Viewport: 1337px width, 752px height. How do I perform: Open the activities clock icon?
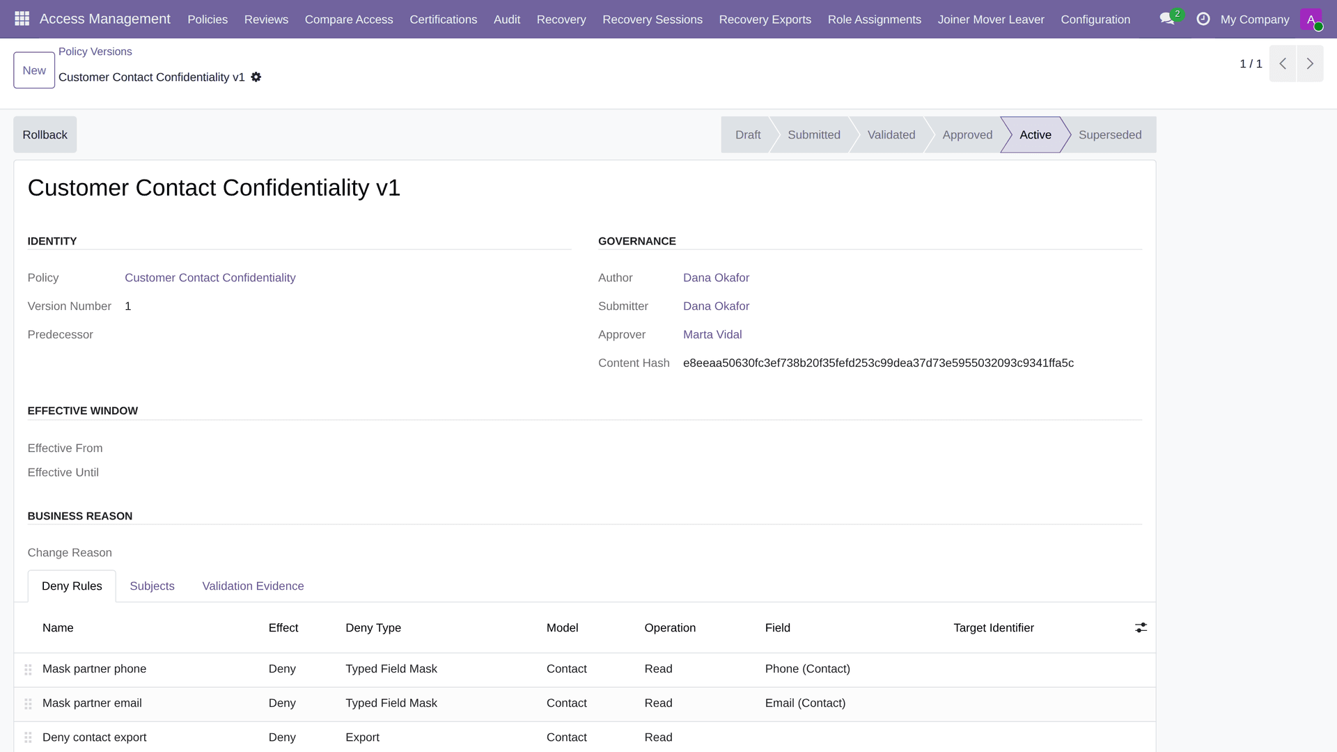pos(1203,19)
